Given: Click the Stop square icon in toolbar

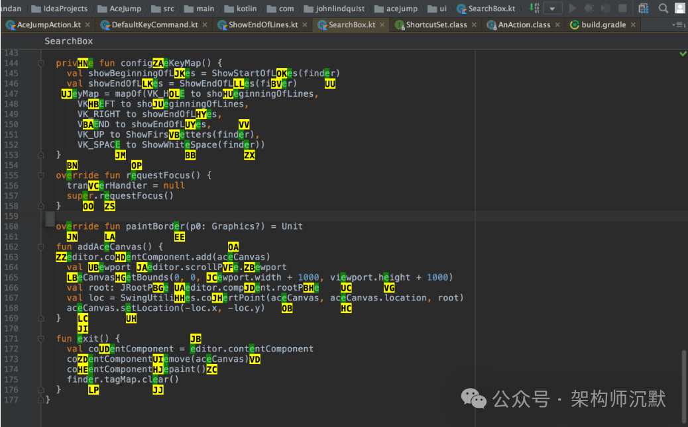Looking at the screenshot, I should point(622,9).
